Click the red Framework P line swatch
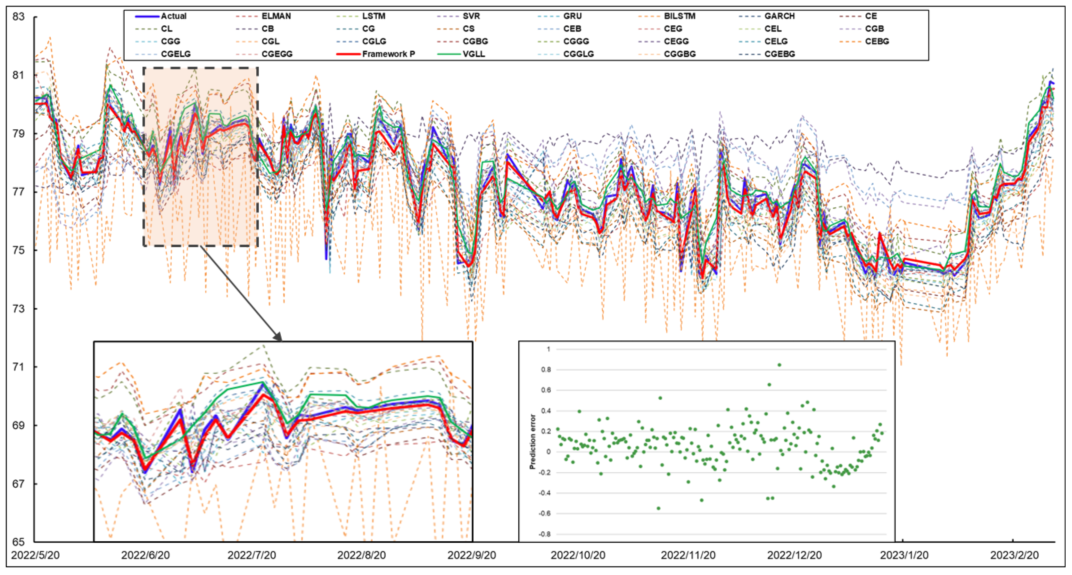 348,54
